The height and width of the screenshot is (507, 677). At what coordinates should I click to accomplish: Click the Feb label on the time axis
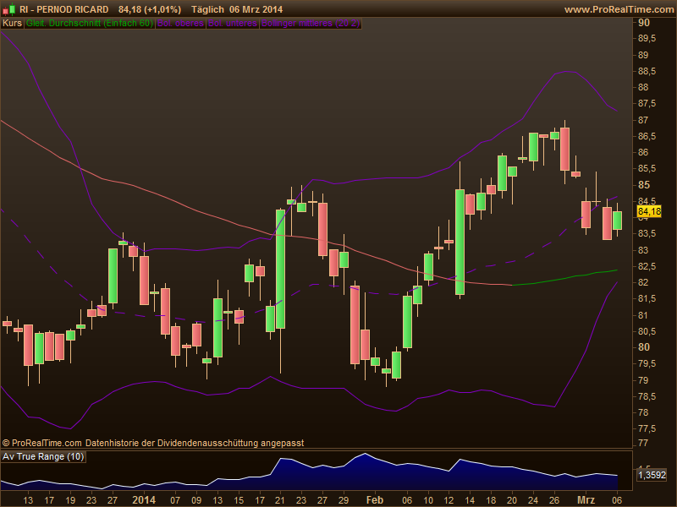click(x=375, y=499)
